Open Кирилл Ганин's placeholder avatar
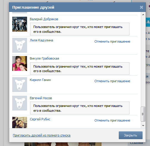The image size is (150, 146). (20, 85)
